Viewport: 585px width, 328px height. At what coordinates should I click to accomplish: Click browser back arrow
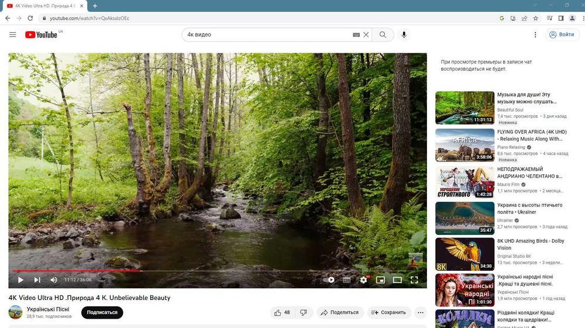tap(8, 18)
